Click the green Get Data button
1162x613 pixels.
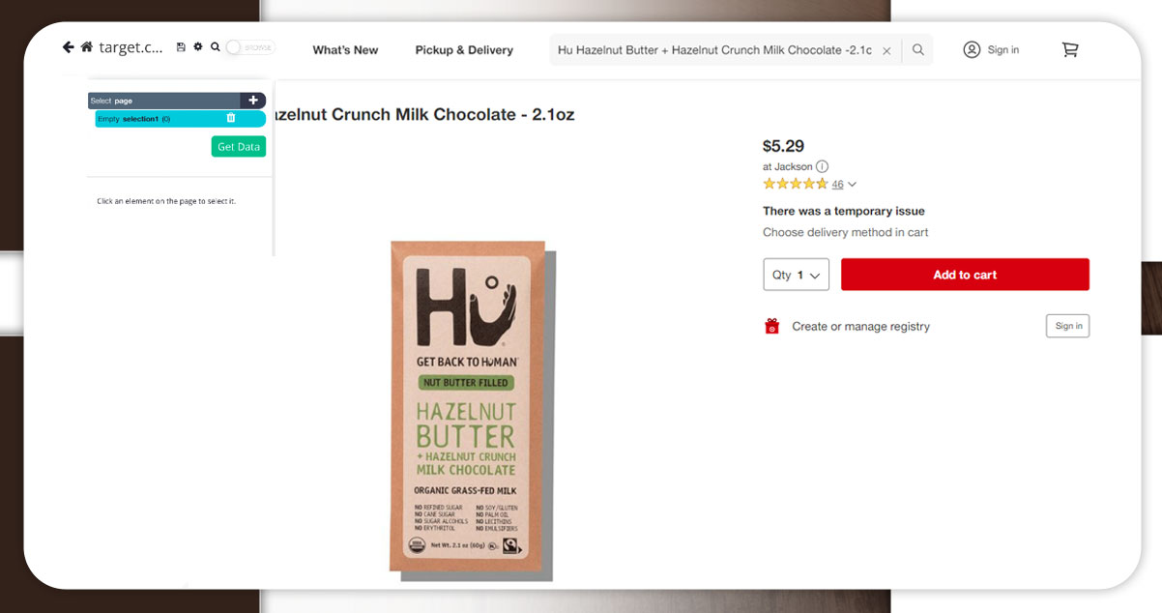[x=239, y=147]
